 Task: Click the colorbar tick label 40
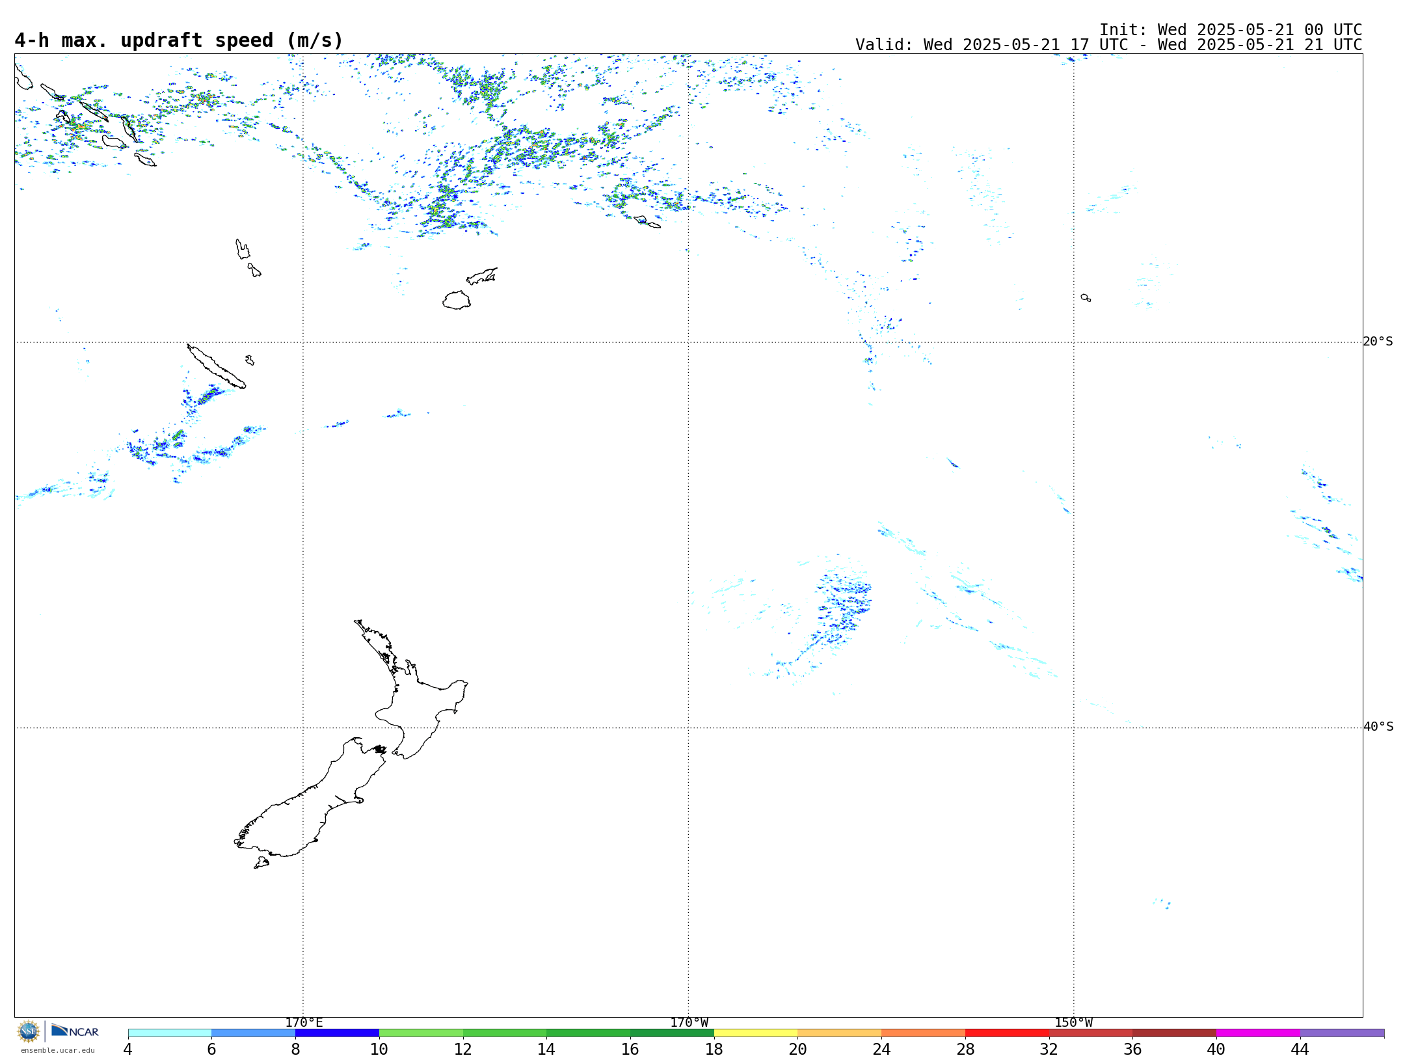tap(1216, 1049)
